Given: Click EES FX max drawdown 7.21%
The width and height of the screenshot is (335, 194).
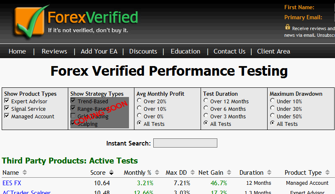Looking at the screenshot, I should (182, 183).
